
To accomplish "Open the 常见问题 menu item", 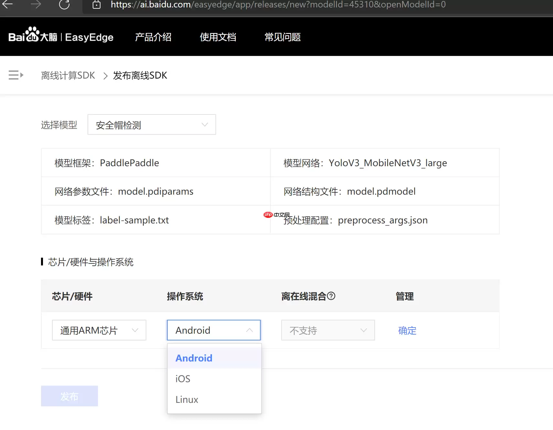I will [x=282, y=37].
